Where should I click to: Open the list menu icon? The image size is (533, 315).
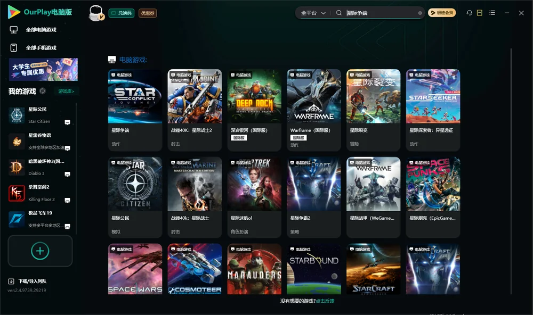[x=492, y=13]
